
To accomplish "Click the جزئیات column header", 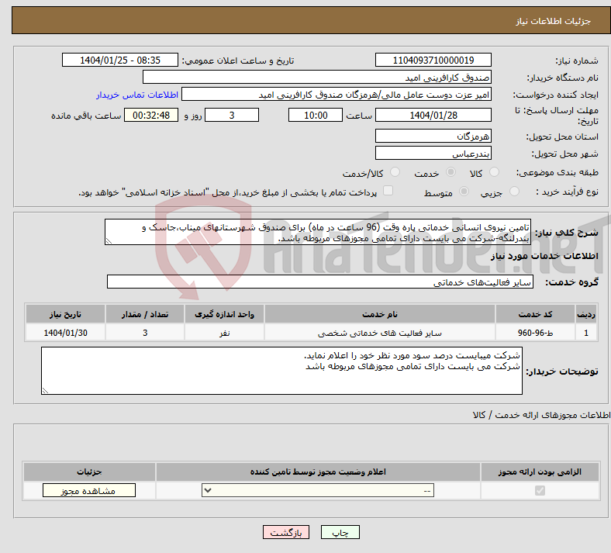I will tap(89, 472).
